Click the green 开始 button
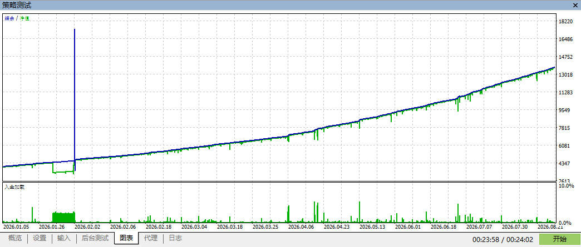 559,239
